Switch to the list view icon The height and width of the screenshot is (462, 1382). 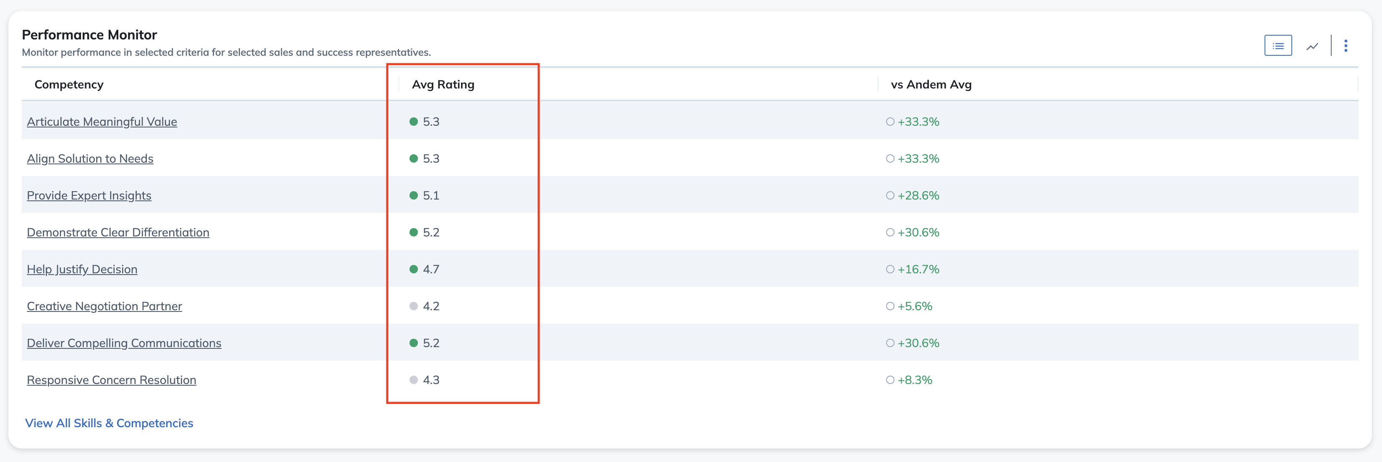(1278, 46)
